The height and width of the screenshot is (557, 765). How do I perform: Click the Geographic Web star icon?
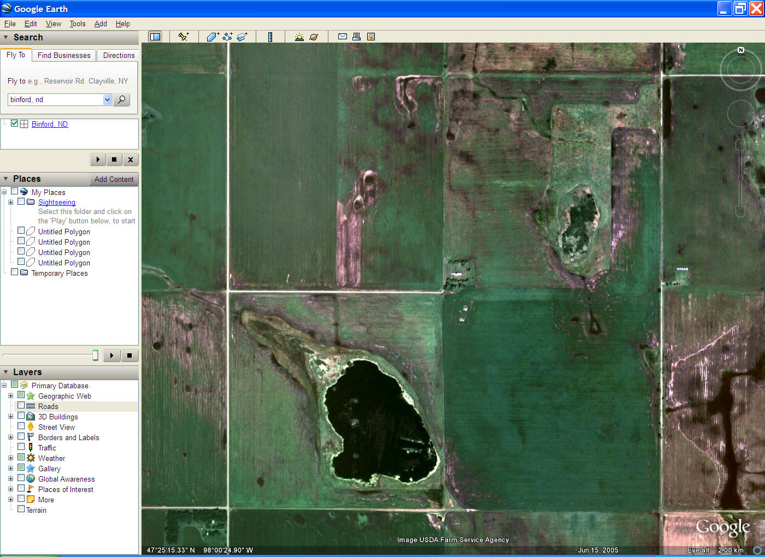tap(31, 395)
